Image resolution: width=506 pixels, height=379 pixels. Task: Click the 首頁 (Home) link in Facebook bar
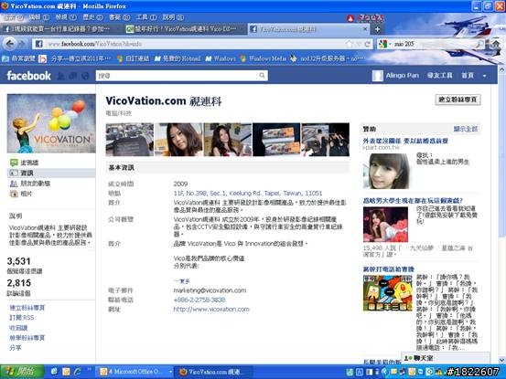pos(468,76)
